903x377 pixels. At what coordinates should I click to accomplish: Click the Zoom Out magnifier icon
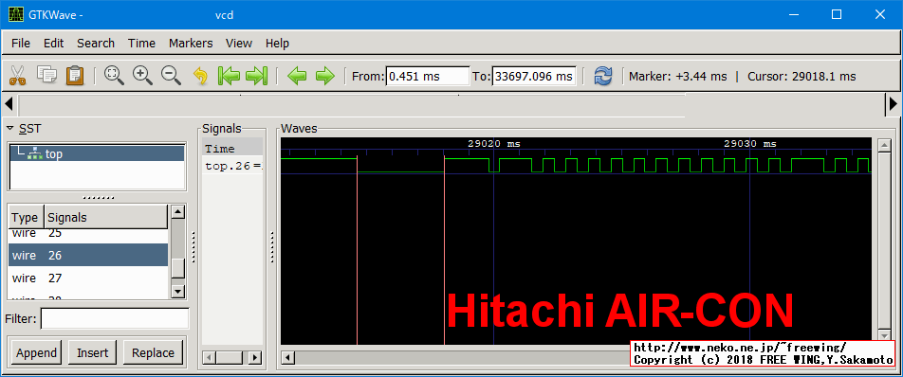pos(171,75)
